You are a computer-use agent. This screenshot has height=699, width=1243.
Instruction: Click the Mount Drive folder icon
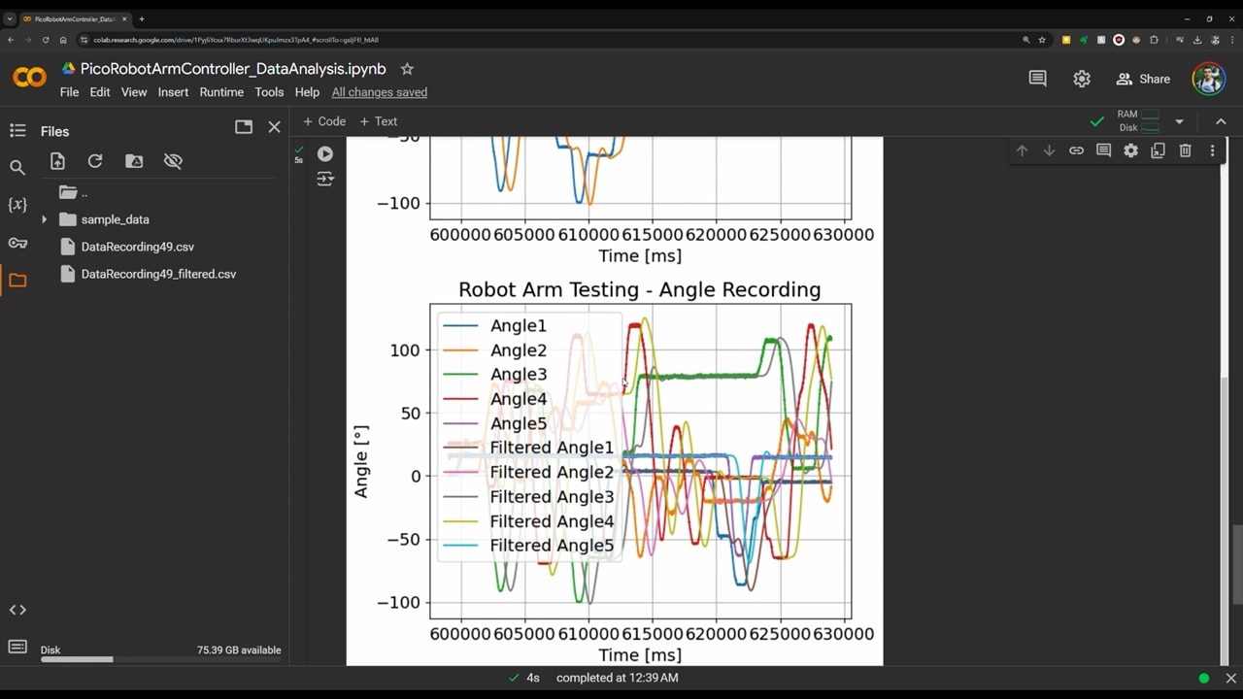(134, 161)
